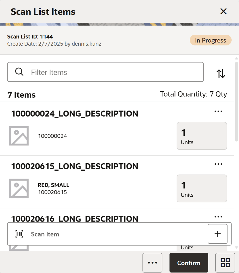239x273 pixels.
Task: Click the image placeholder for RED, SMALL item
Action: [x=19, y=188]
